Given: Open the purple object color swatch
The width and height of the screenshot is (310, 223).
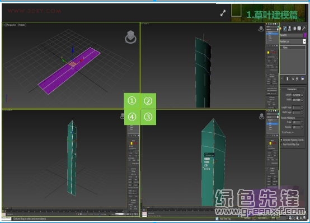Looking at the screenshot, I should click(305, 35).
